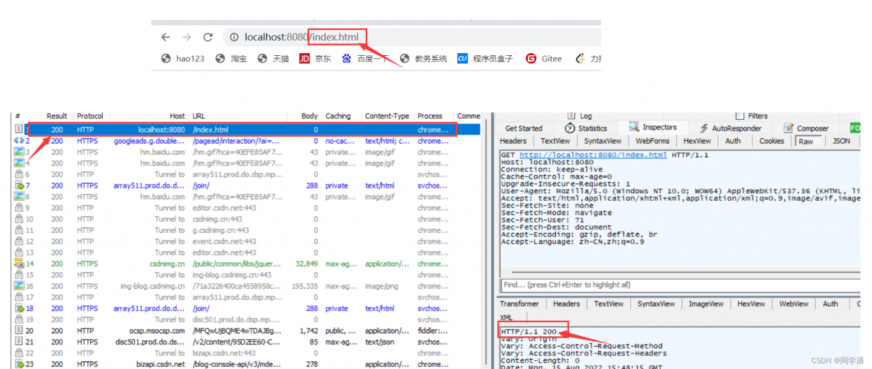Open request inspector TextView tab
Viewport: 872px width, 369px height.
555,141
